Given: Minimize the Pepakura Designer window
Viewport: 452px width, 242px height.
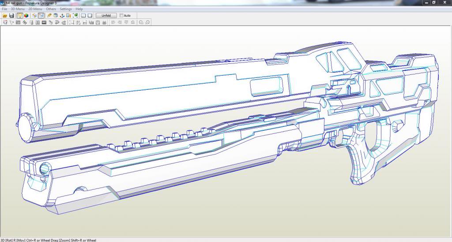Looking at the screenshot, I should tap(427, 2).
